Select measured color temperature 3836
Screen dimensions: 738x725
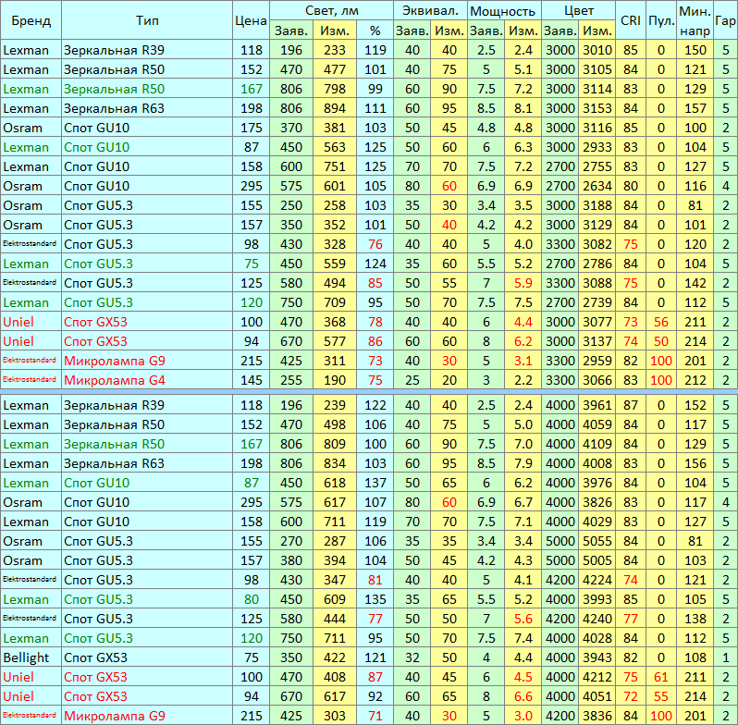pos(597,716)
